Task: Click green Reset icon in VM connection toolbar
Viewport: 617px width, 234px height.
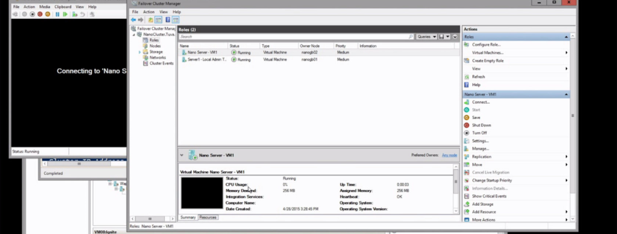Action: click(65, 14)
